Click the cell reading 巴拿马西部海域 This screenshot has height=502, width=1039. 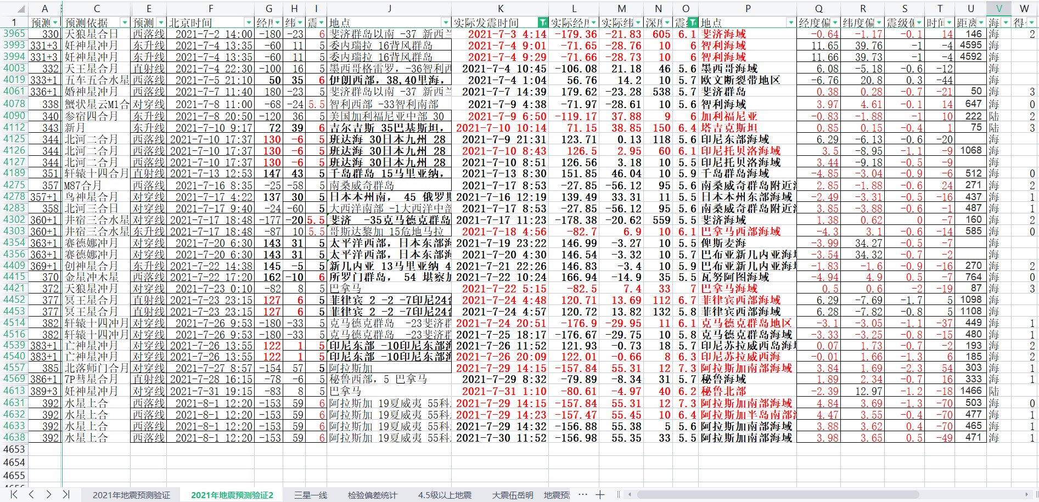point(748,231)
